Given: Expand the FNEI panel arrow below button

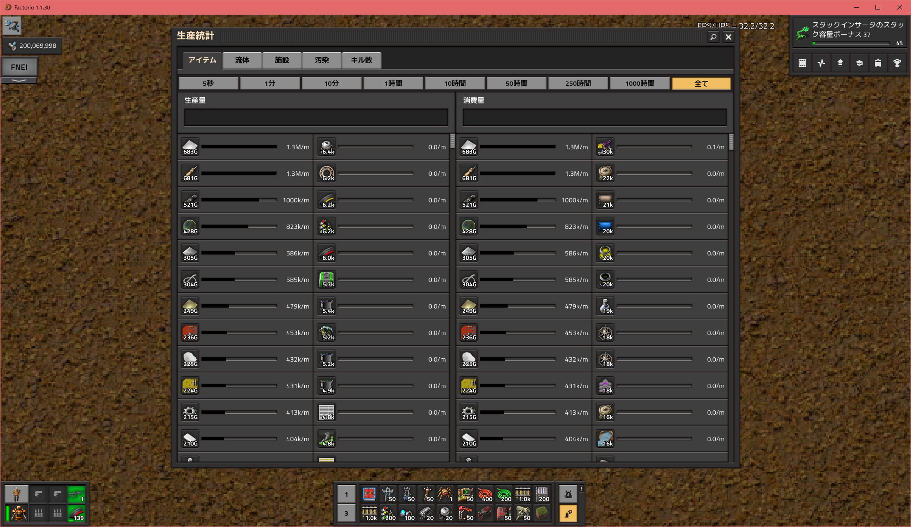Looking at the screenshot, I should coord(19,81).
